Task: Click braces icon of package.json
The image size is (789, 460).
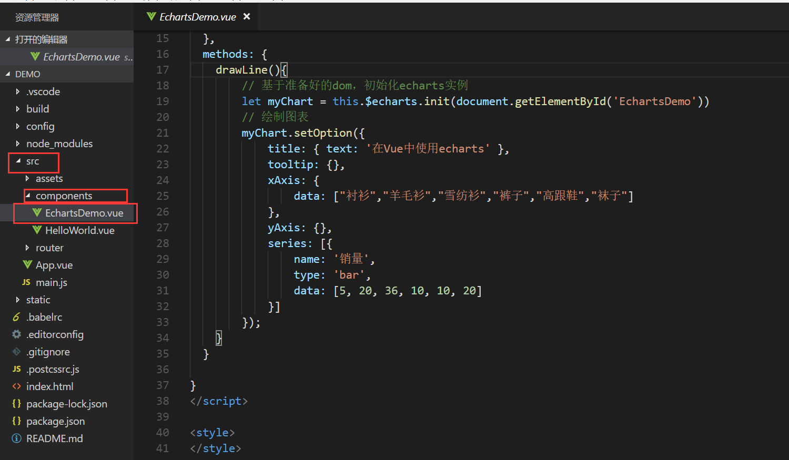Action: [16, 421]
